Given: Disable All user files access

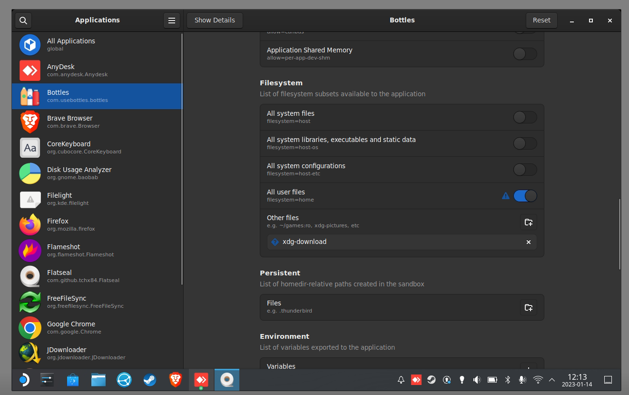Looking at the screenshot, I should (x=525, y=196).
